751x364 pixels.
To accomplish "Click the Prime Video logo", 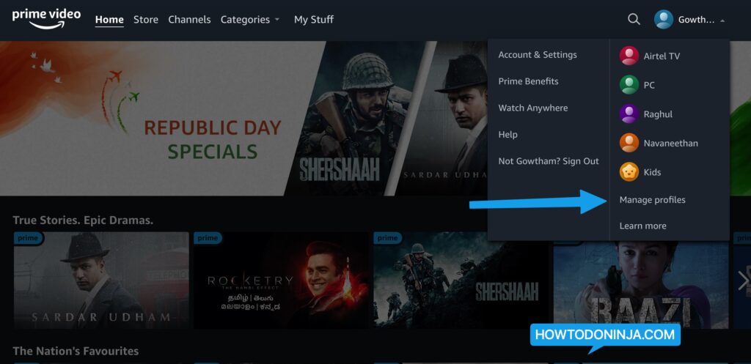I will click(x=46, y=18).
